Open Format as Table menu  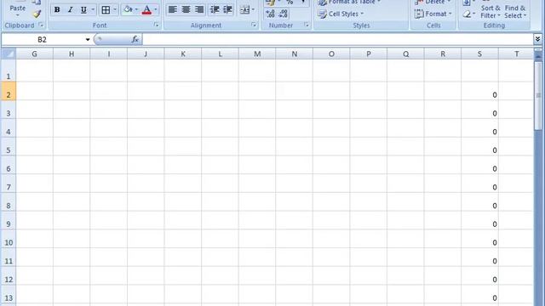349,2
